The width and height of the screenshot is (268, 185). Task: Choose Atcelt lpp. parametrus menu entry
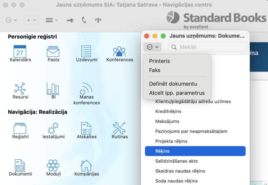(x=177, y=93)
